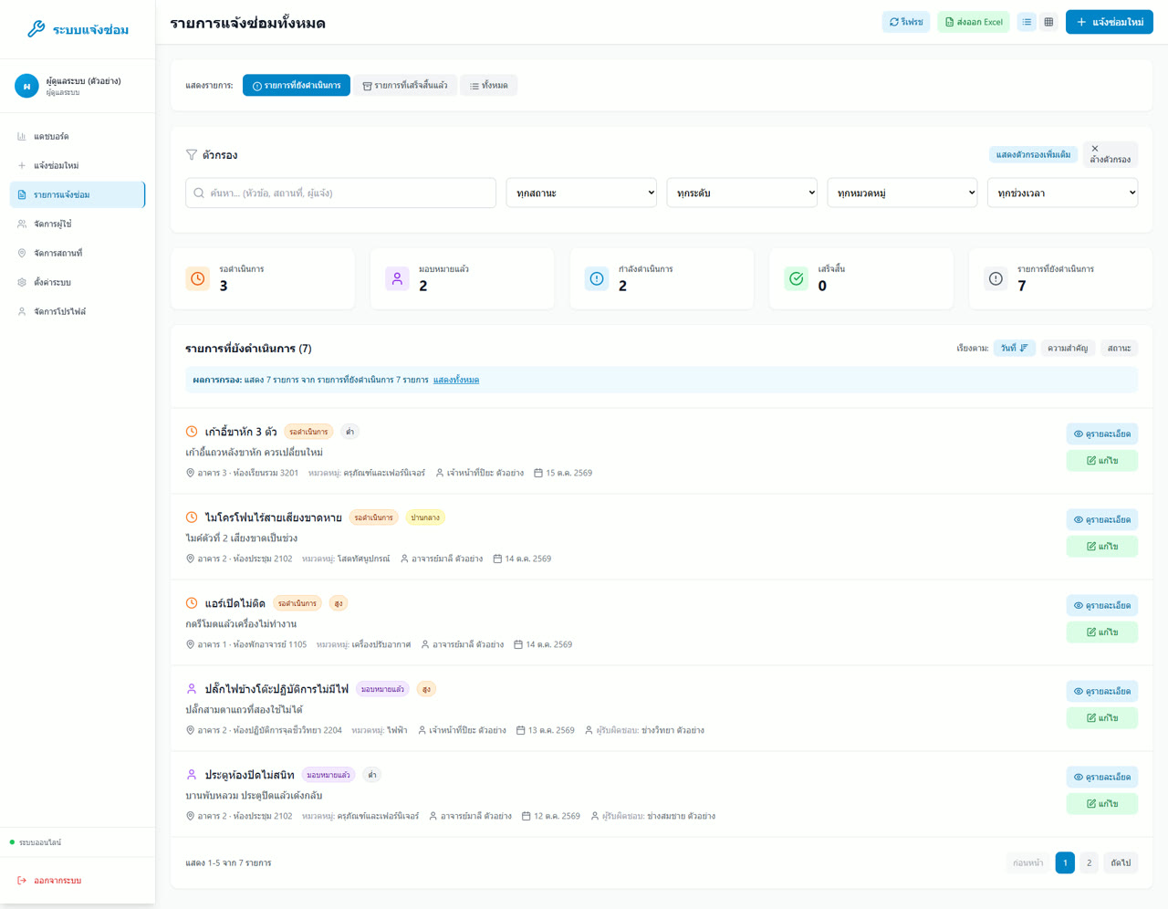Click แสดงทั้งหมด link
This screenshot has width=1168, height=909.
point(456,380)
